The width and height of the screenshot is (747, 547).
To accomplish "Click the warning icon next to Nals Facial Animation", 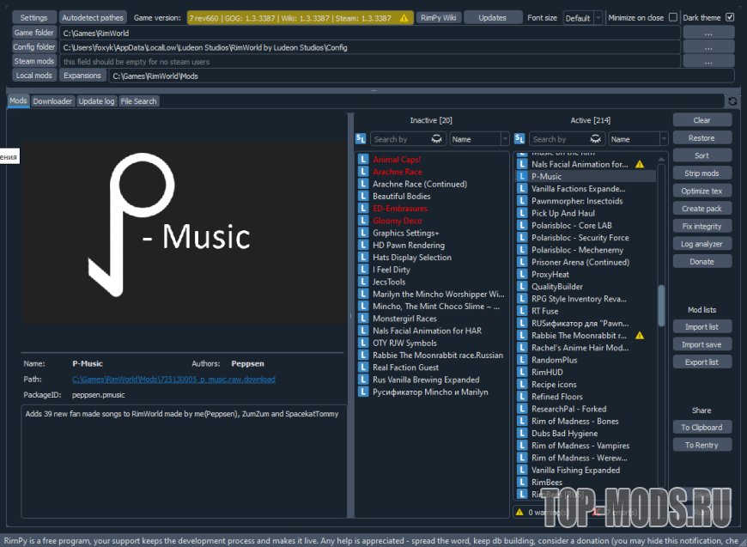I will pos(639,164).
